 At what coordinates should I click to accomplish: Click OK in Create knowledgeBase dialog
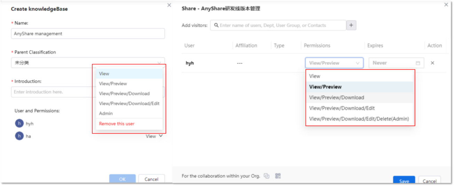pyautogui.click(x=122, y=179)
